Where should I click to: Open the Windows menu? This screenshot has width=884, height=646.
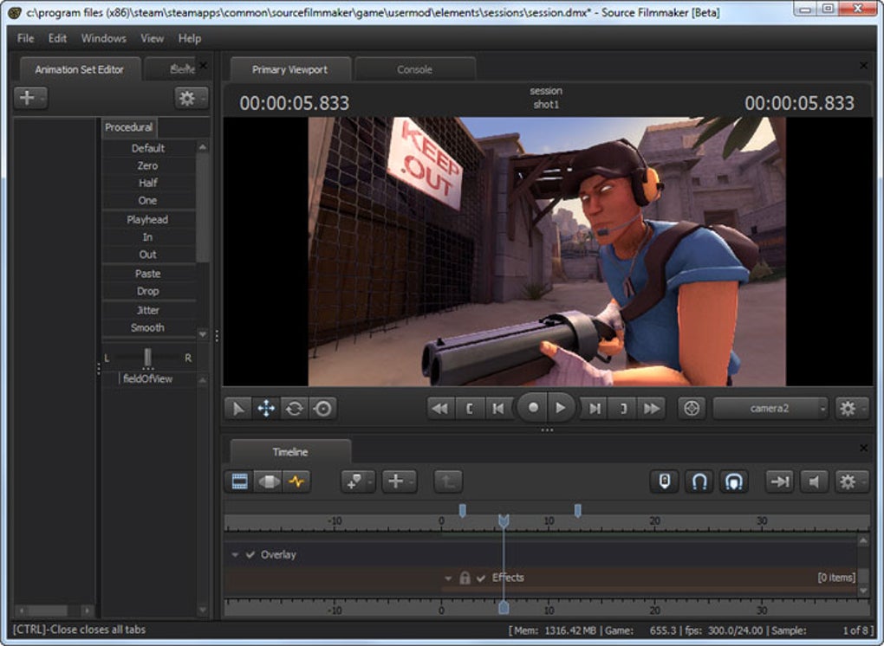pyautogui.click(x=103, y=38)
